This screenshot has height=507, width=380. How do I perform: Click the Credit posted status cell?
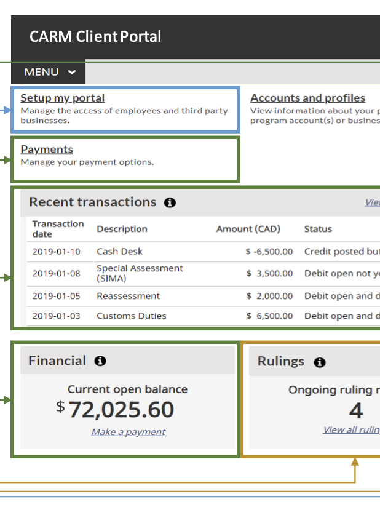click(x=342, y=252)
